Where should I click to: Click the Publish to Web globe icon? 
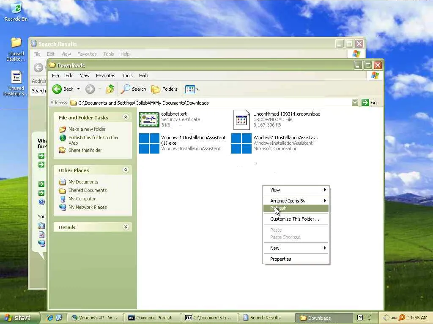(63, 138)
